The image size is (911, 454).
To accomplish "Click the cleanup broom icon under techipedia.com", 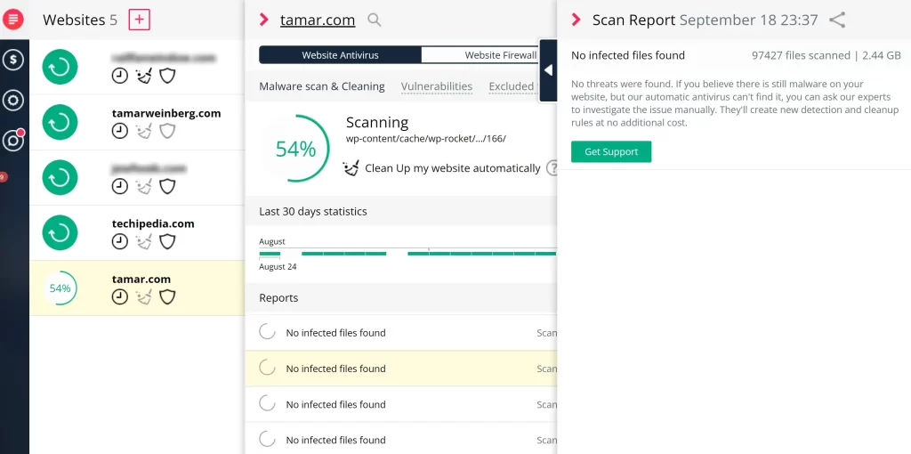I will pos(143,242).
